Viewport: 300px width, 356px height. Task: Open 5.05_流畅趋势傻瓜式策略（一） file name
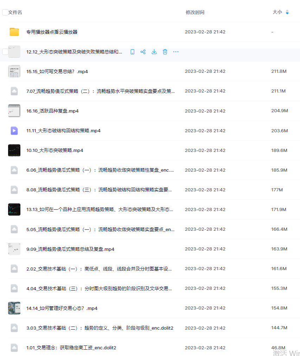point(101,230)
